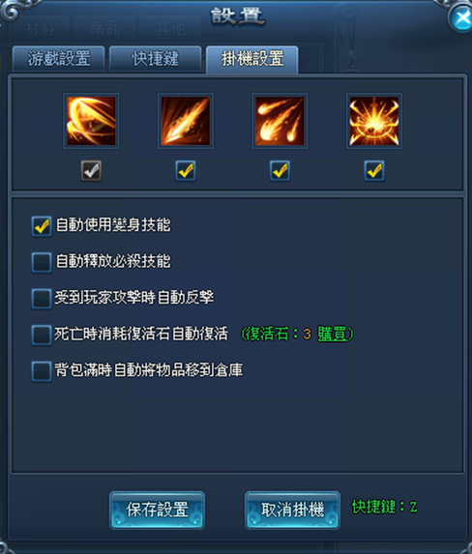Uncheck the checkbox under the flaming blade skill
This screenshot has width=472, height=554.
[186, 171]
